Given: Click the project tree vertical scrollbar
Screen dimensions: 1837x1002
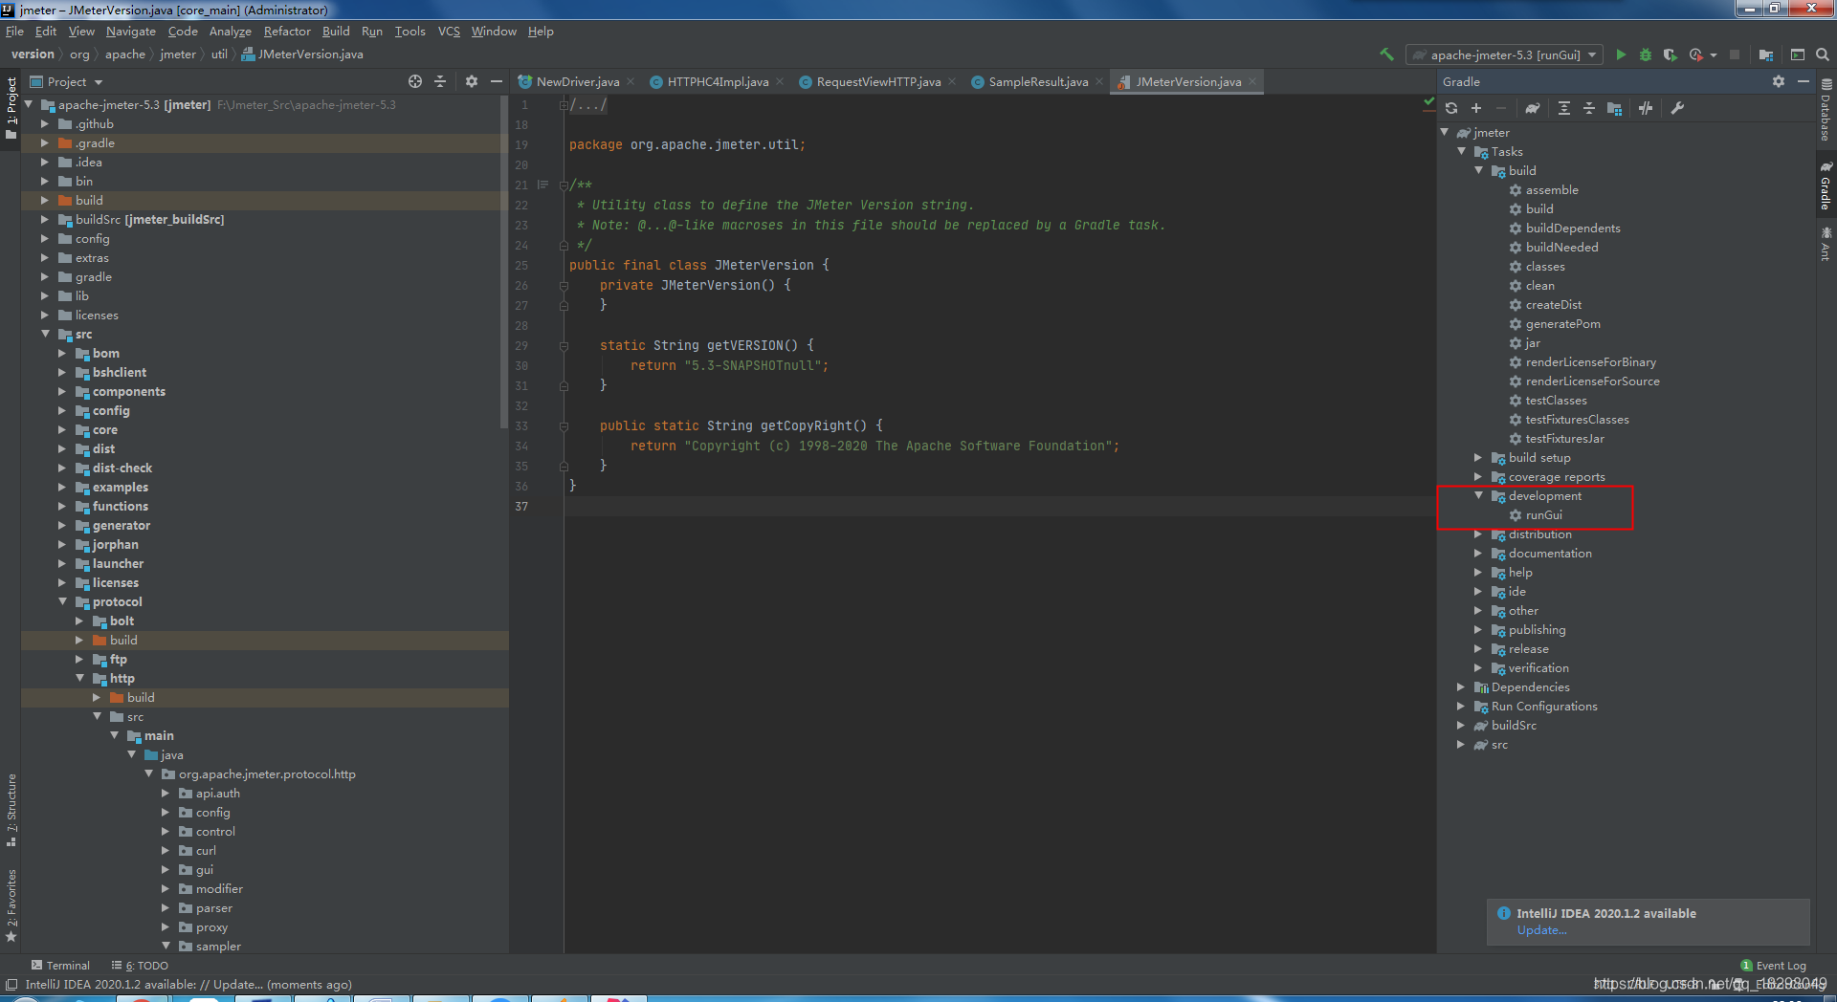Looking at the screenshot, I should (x=504, y=263).
